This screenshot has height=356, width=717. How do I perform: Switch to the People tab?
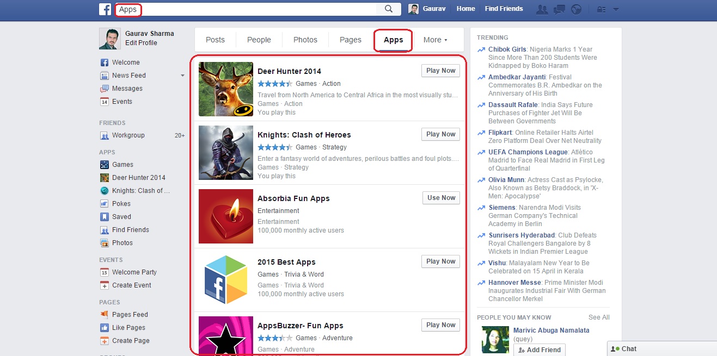[259, 40]
